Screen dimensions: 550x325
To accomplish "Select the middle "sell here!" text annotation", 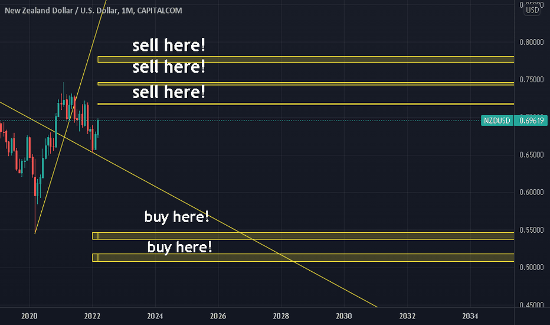I will [169, 67].
